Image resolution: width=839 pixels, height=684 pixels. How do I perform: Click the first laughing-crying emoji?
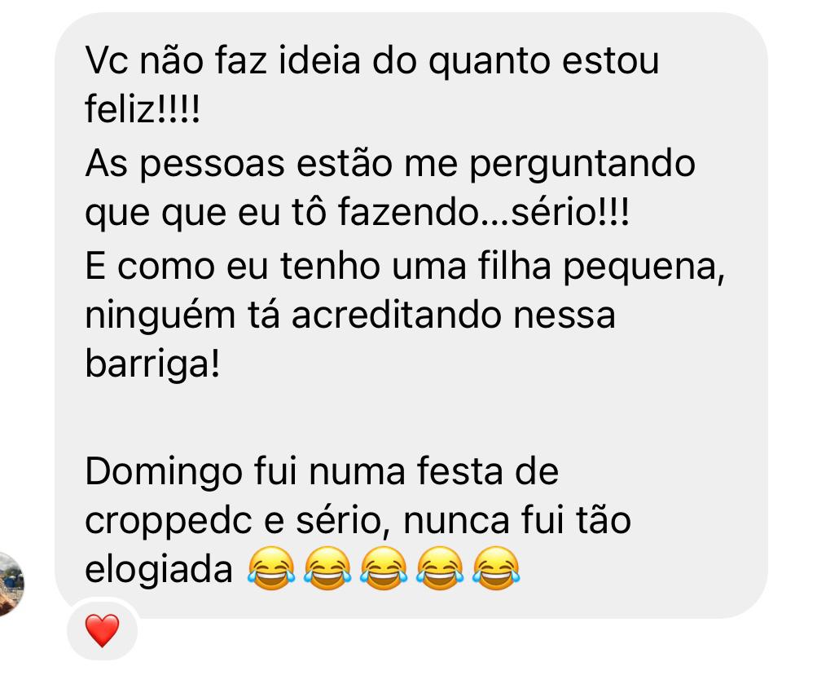(271, 568)
